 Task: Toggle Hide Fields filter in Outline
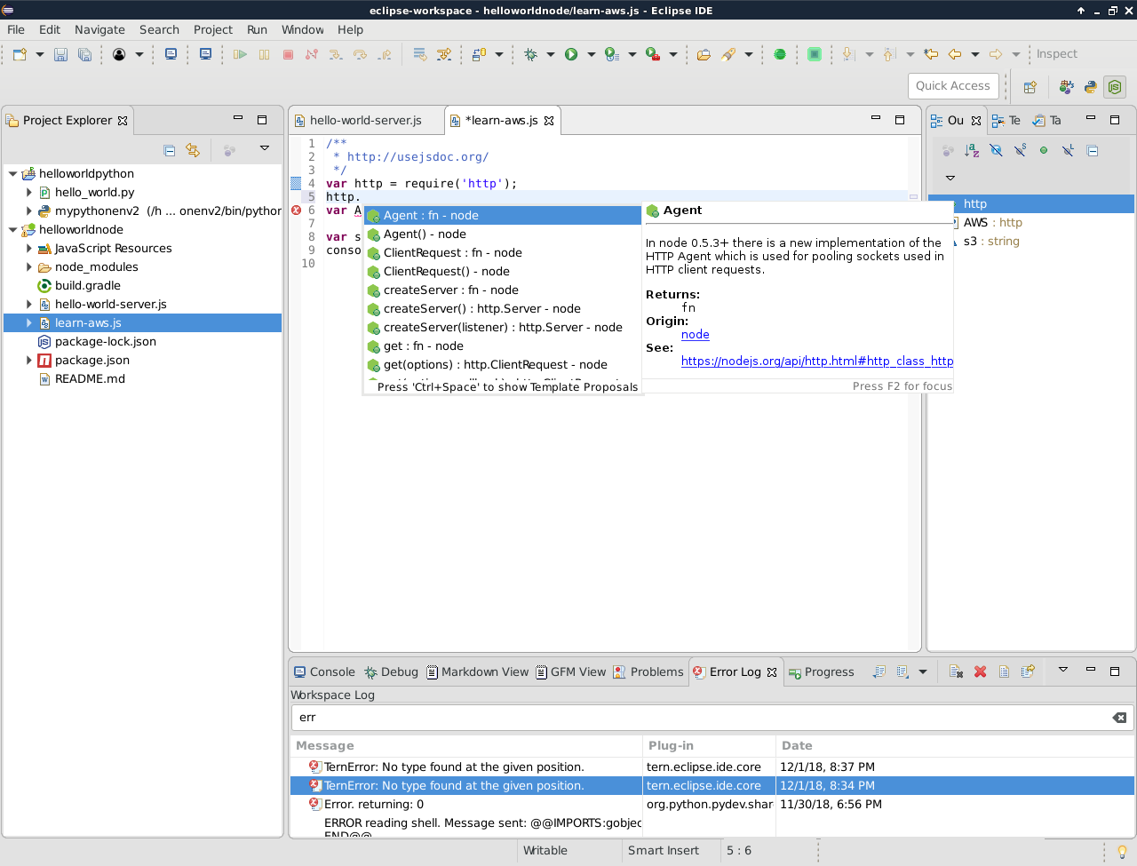pos(996,151)
